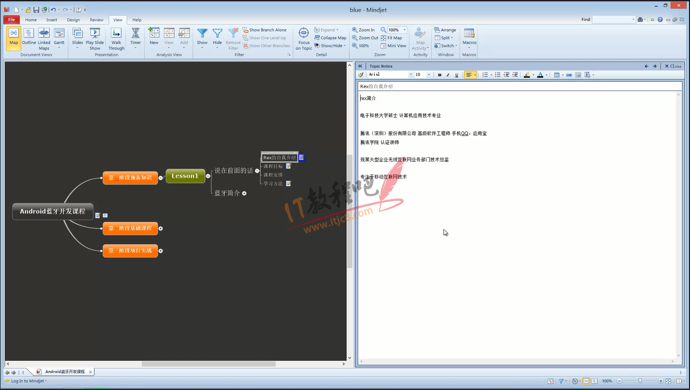This screenshot has width=690, height=390.
Task: Open notes icon on 课程目标 topic
Action: coord(288,166)
